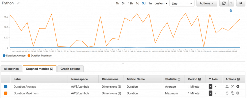The image size is (247, 98).
Task: Select the 1w time range
Action: (150, 3)
